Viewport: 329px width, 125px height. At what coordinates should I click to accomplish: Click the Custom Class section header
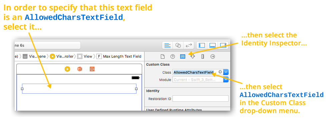point(158,65)
